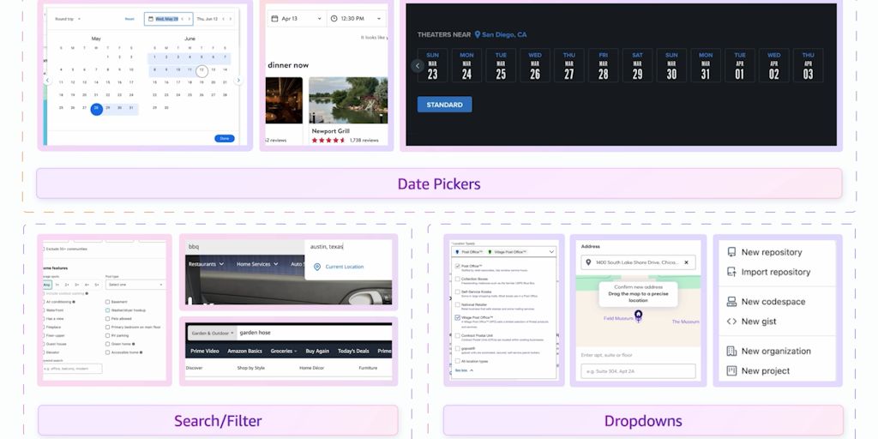The height and width of the screenshot is (439, 878).
Task: Select the Any garage spots option
Action: [x=47, y=285]
